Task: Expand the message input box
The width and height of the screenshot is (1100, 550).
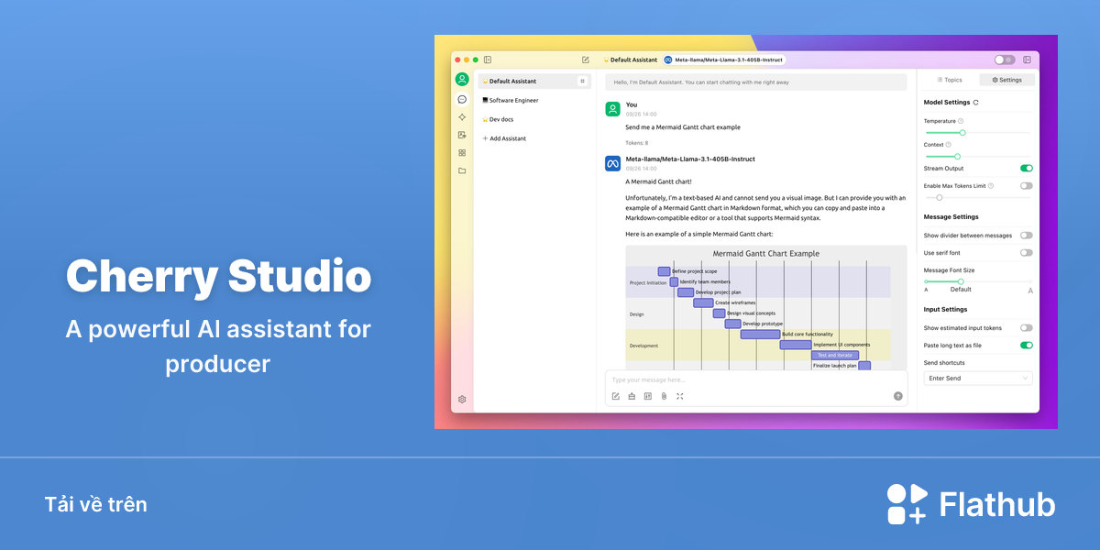Action: click(679, 396)
